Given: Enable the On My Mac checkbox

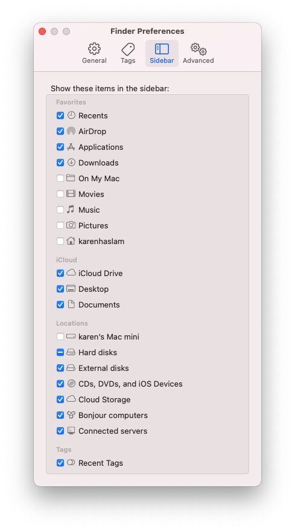Looking at the screenshot, I should point(60,178).
